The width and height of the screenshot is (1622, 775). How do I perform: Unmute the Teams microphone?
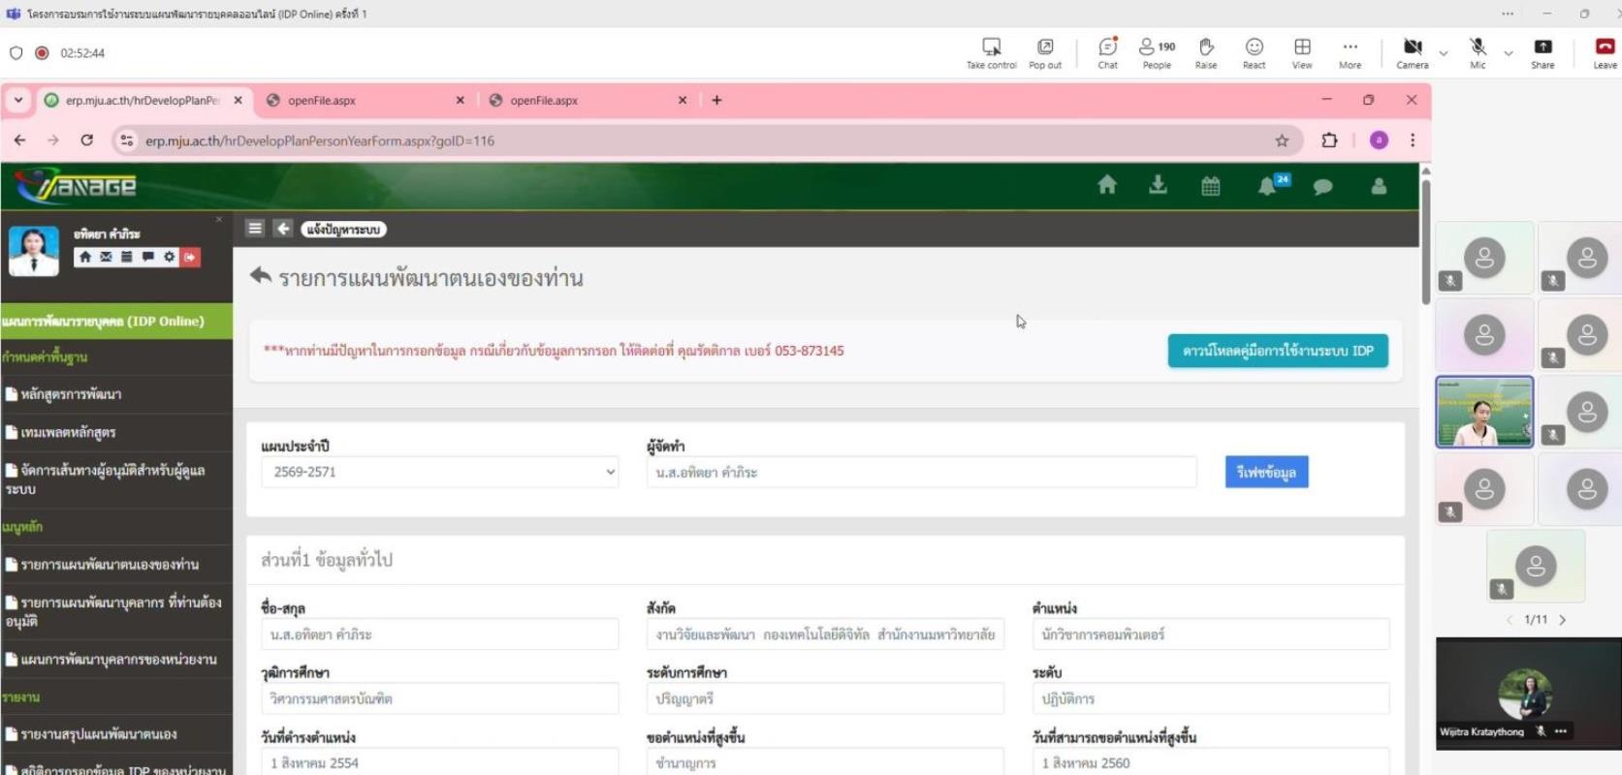tap(1477, 52)
